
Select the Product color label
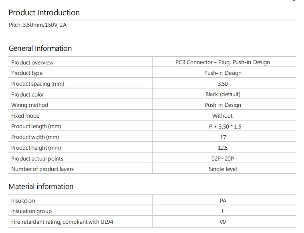click(x=28, y=94)
